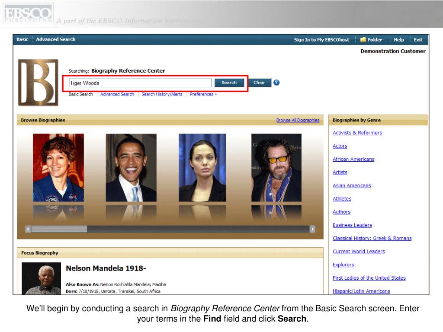Open the Explorers genre
The height and width of the screenshot is (332, 443).
pos(343,265)
